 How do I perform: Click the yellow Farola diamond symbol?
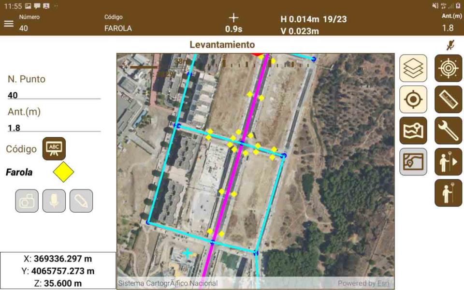pos(64,173)
